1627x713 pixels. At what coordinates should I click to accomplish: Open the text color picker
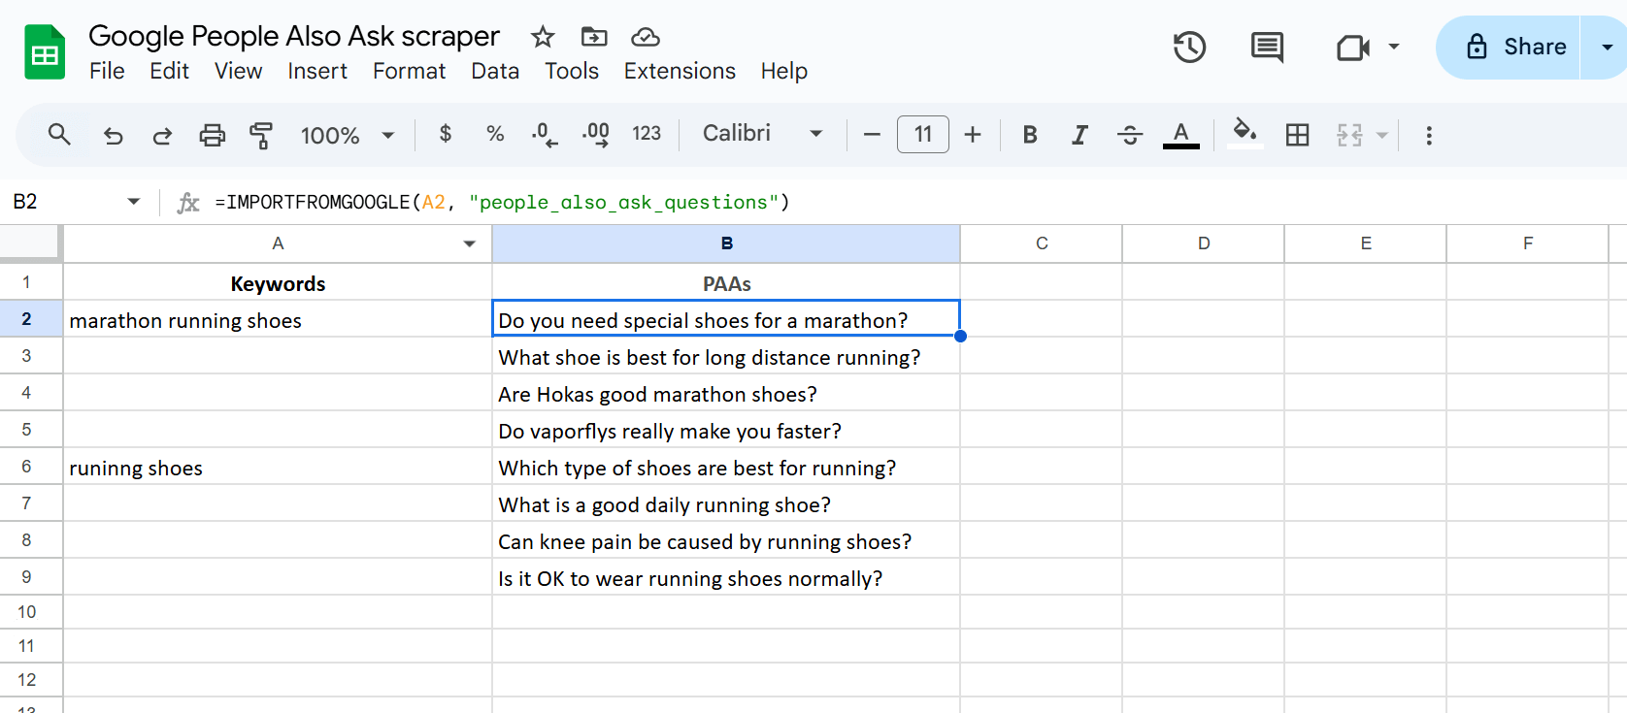(x=1180, y=135)
